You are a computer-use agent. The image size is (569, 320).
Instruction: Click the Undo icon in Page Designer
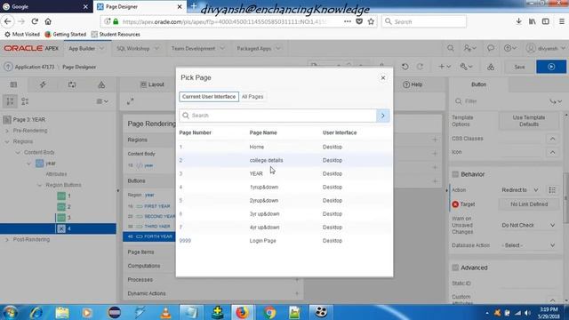405,67
